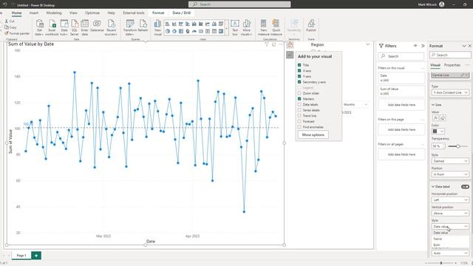The image size is (473, 266).
Task: Enable the Zoom slider checkbox
Action: (x=299, y=93)
